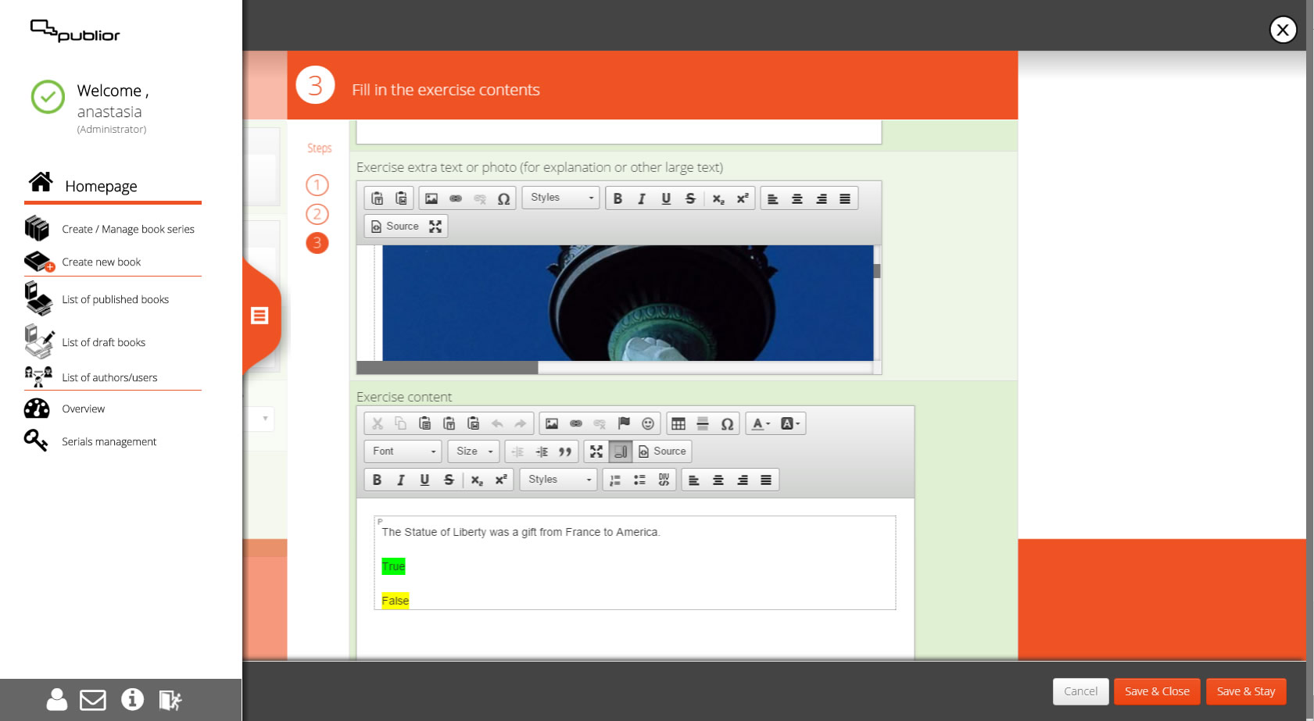The height and width of the screenshot is (721, 1314).
Task: Toggle strikethrough in Exercise content editor
Action: coord(449,480)
